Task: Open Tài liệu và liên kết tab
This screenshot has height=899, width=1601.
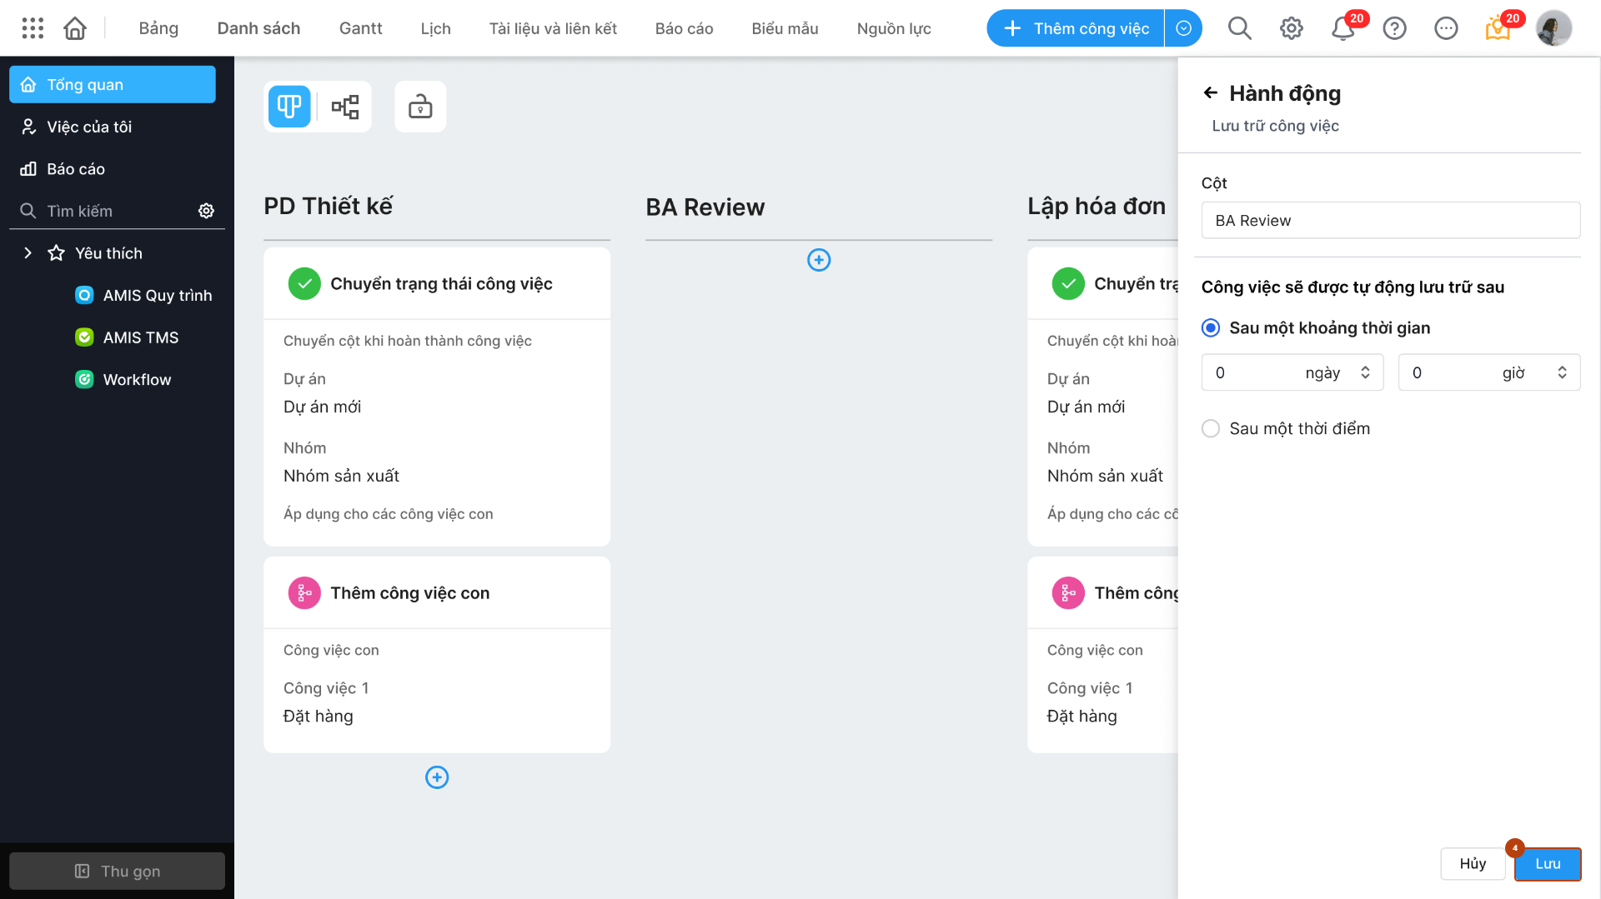Action: point(553,28)
